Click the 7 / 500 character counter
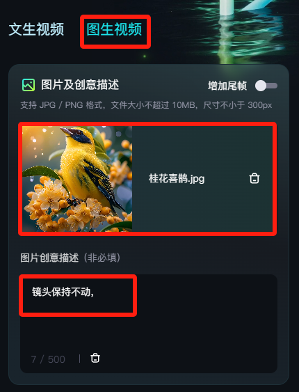This screenshot has width=299, height=392. (48, 359)
